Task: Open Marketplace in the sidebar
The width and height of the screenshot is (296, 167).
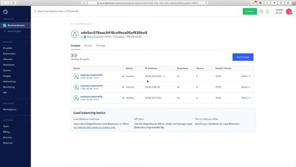Action: tap(10, 109)
